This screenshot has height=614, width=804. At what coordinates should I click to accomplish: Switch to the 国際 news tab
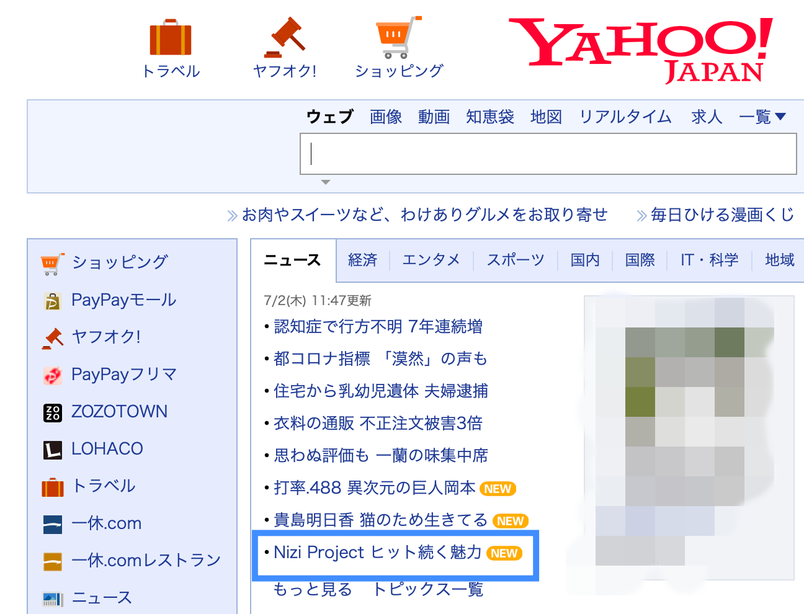[640, 260]
